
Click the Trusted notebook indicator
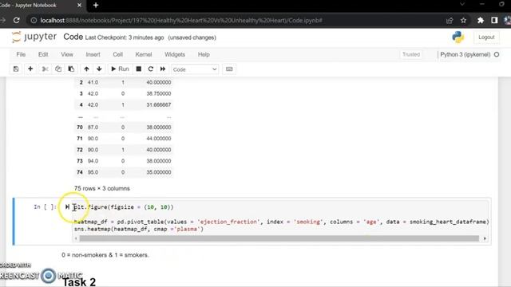pos(411,54)
